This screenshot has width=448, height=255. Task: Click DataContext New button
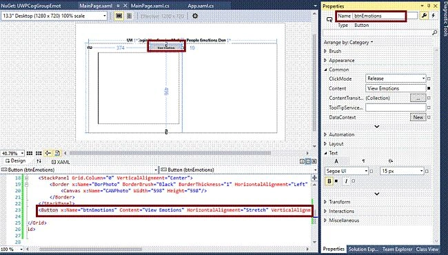[418, 117]
